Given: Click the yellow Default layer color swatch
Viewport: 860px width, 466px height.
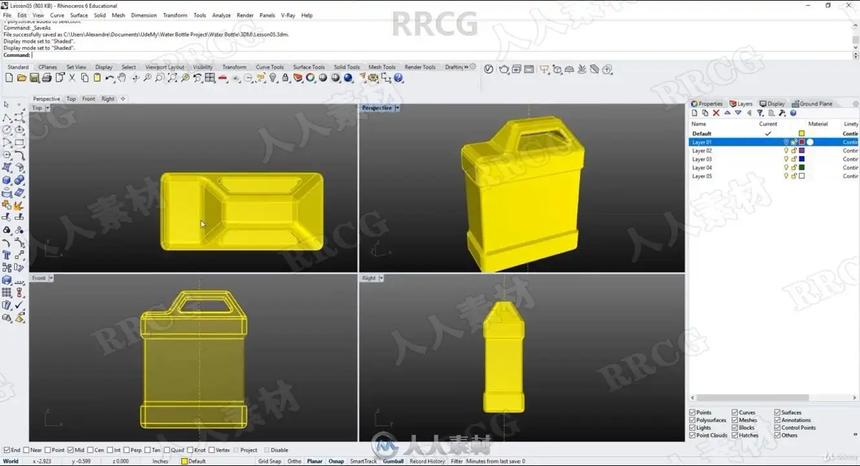Looking at the screenshot, I should click(x=802, y=133).
